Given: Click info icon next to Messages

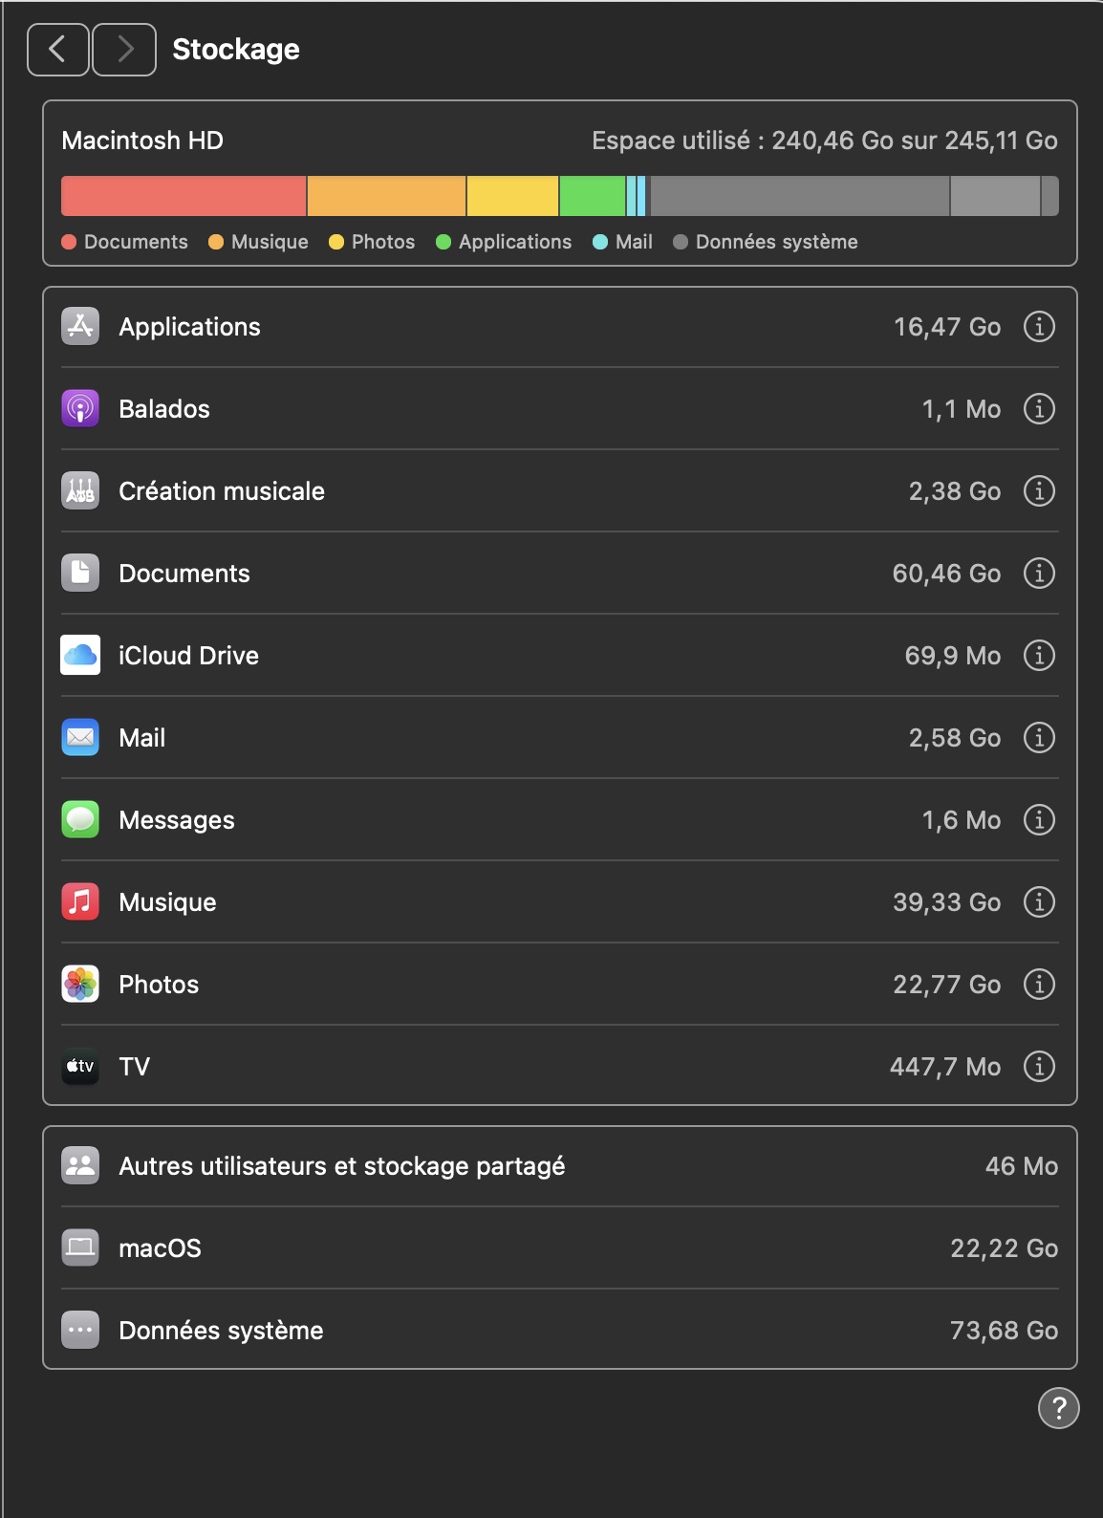Looking at the screenshot, I should (1039, 820).
